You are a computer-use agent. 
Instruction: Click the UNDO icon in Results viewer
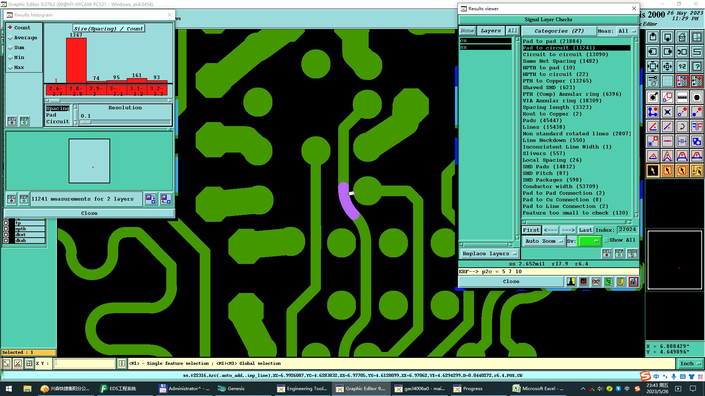(632, 253)
